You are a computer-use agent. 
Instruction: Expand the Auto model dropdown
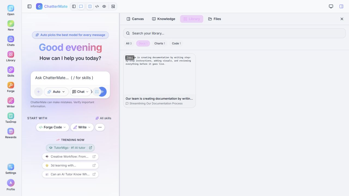pyautogui.click(x=56, y=92)
